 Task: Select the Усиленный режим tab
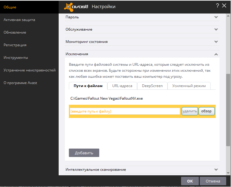point(189,86)
